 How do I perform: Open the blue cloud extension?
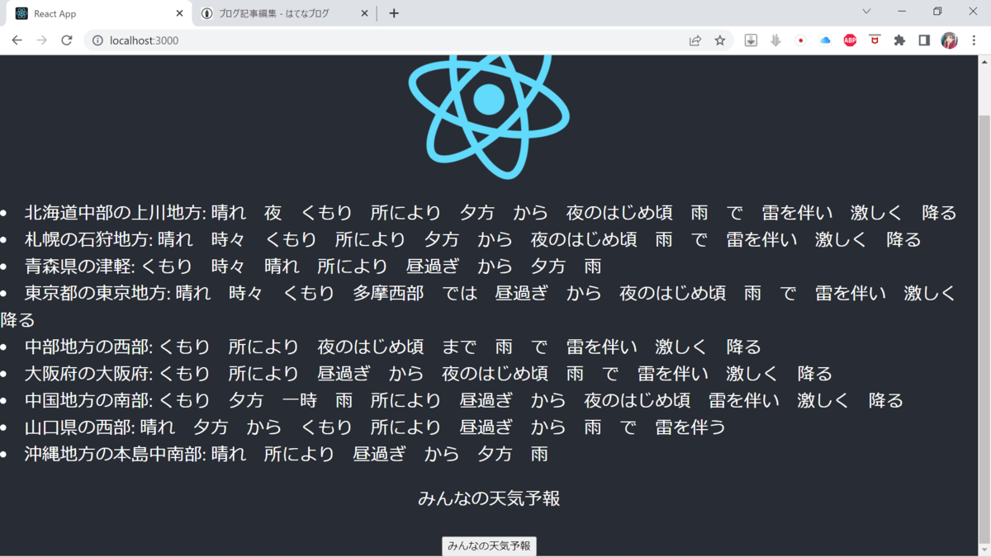click(825, 40)
